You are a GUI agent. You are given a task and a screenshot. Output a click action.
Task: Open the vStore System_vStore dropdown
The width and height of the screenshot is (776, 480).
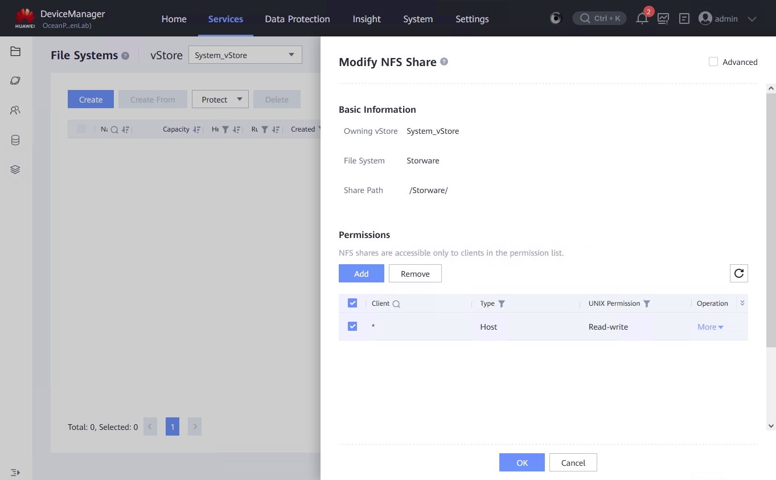[x=245, y=55]
